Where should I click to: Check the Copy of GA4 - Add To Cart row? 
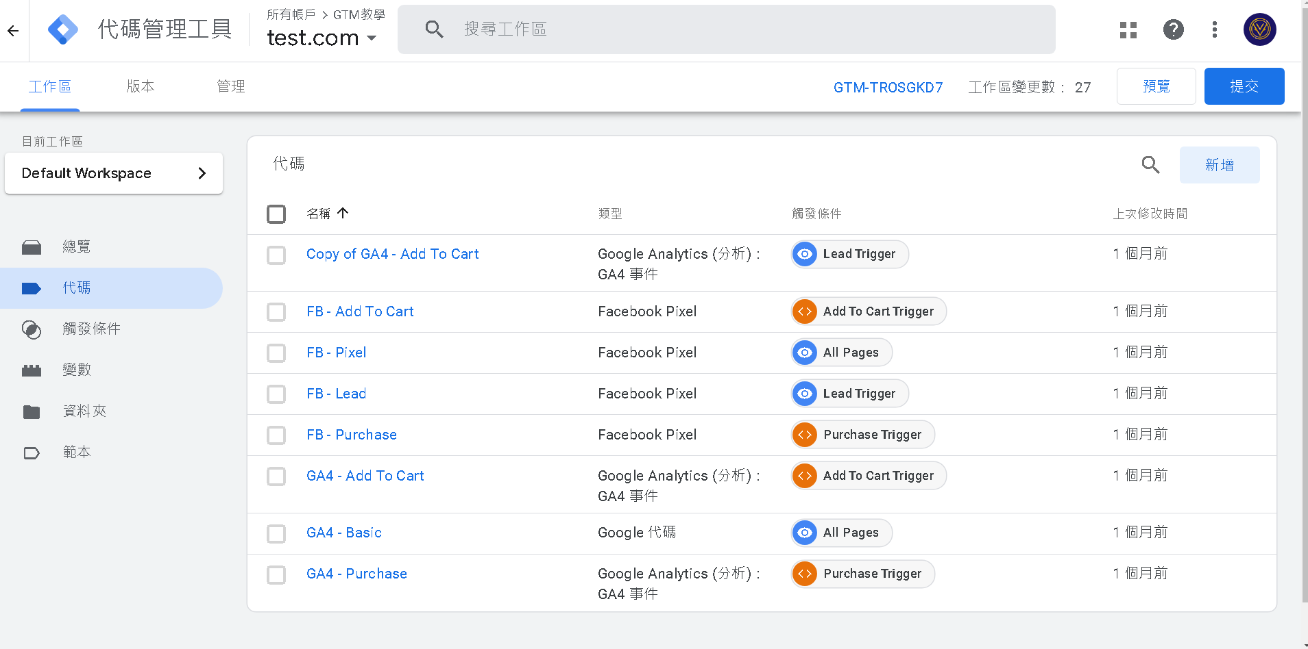coord(276,255)
